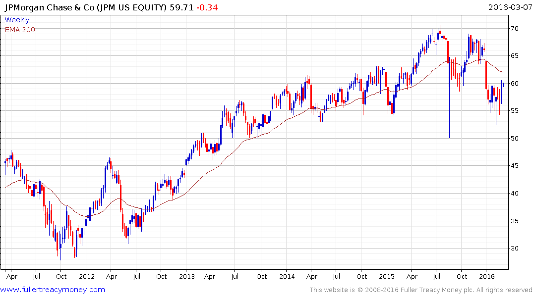Click the 2015 time axis label
Viewport: 533px width, 297px height.
point(387,276)
